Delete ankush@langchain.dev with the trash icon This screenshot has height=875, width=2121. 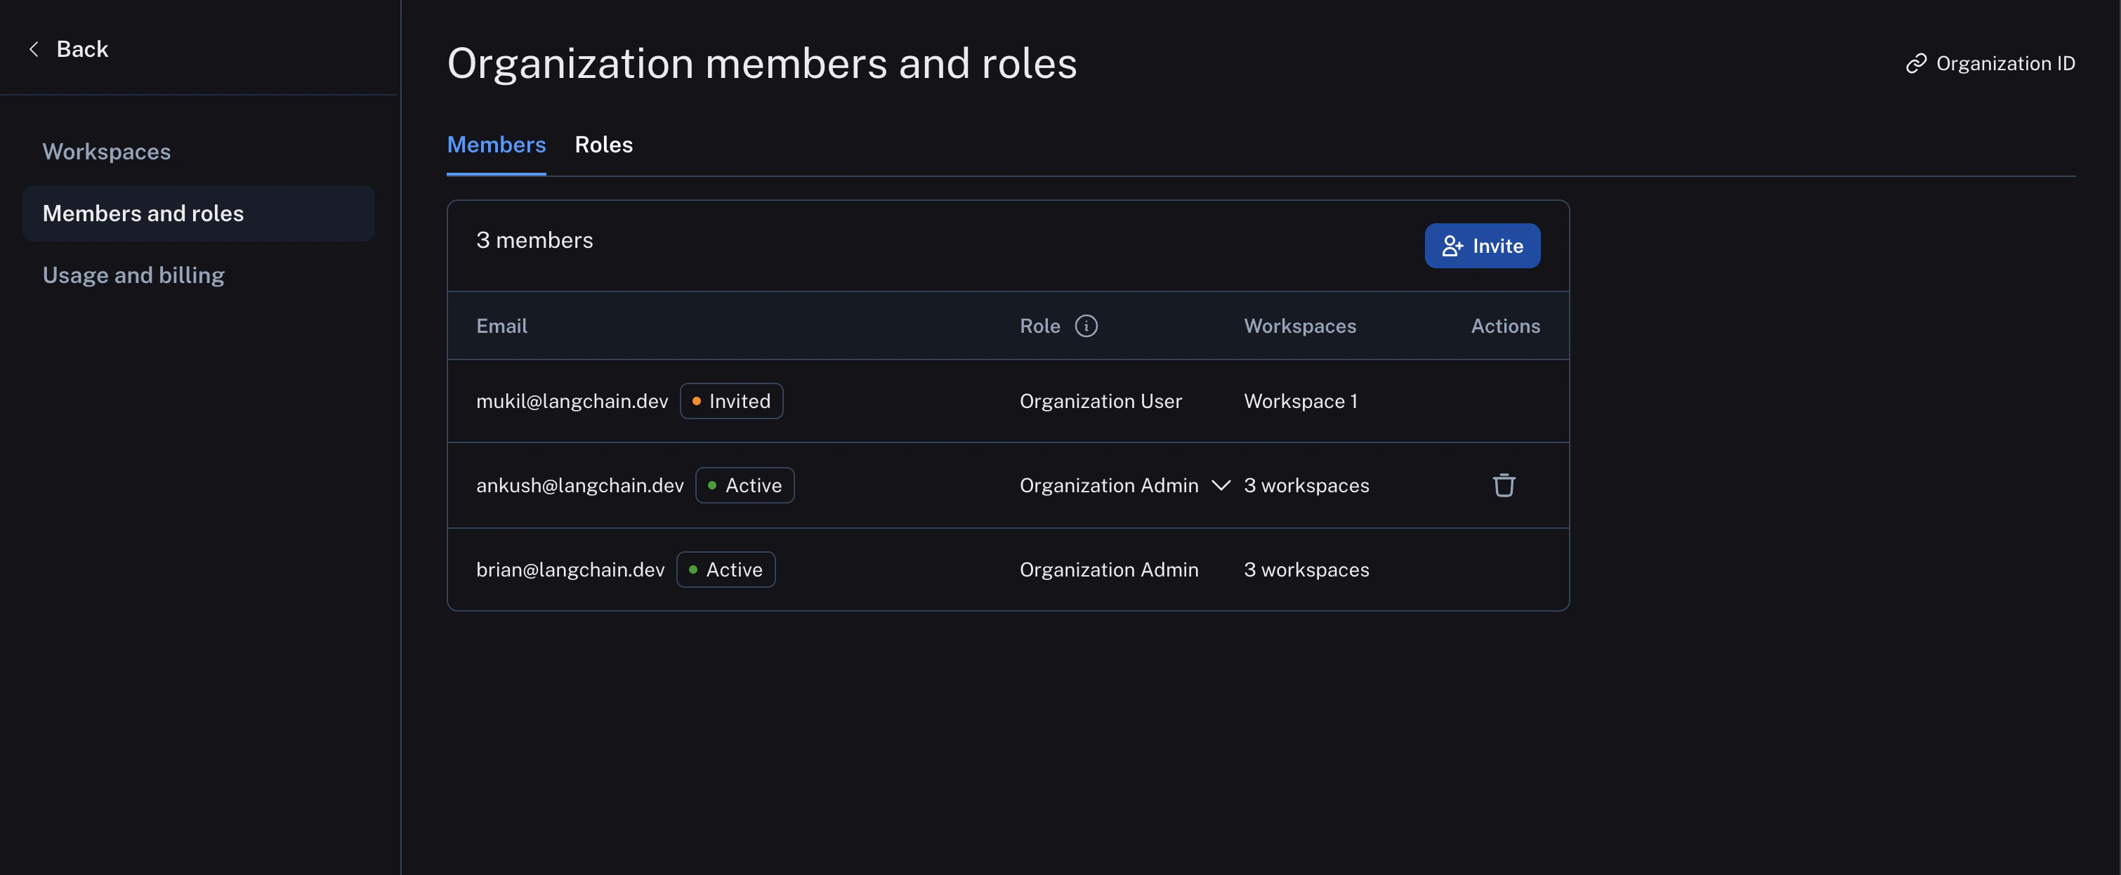pyautogui.click(x=1504, y=485)
